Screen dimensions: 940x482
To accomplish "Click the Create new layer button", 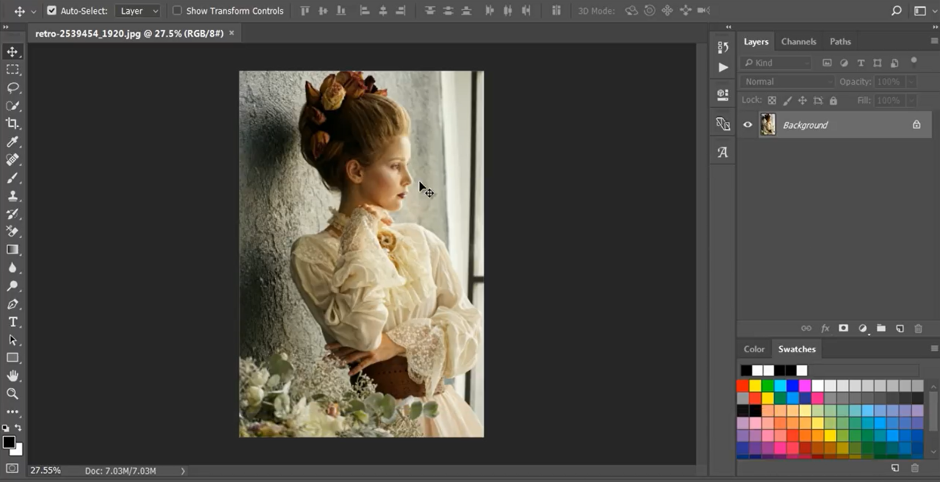I will click(x=899, y=328).
